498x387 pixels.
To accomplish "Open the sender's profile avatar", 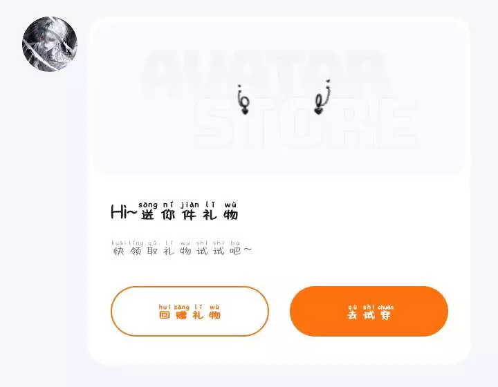I will click(50, 44).
